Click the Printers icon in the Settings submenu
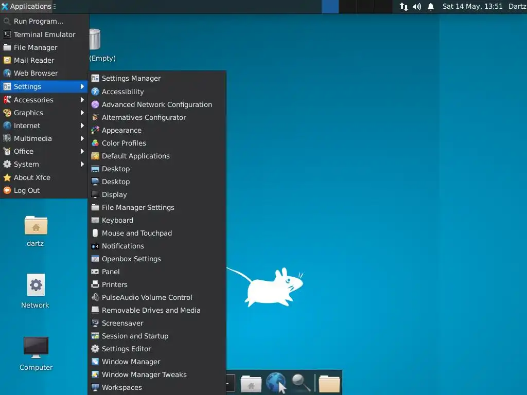The width and height of the screenshot is (527, 395). (x=95, y=284)
